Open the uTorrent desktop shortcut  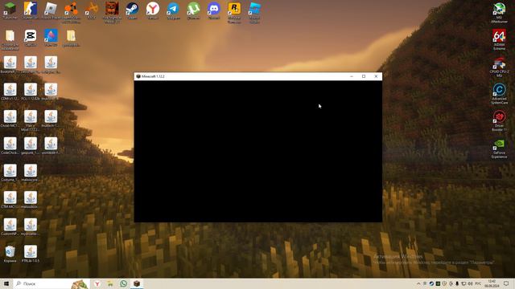[x=193, y=9]
